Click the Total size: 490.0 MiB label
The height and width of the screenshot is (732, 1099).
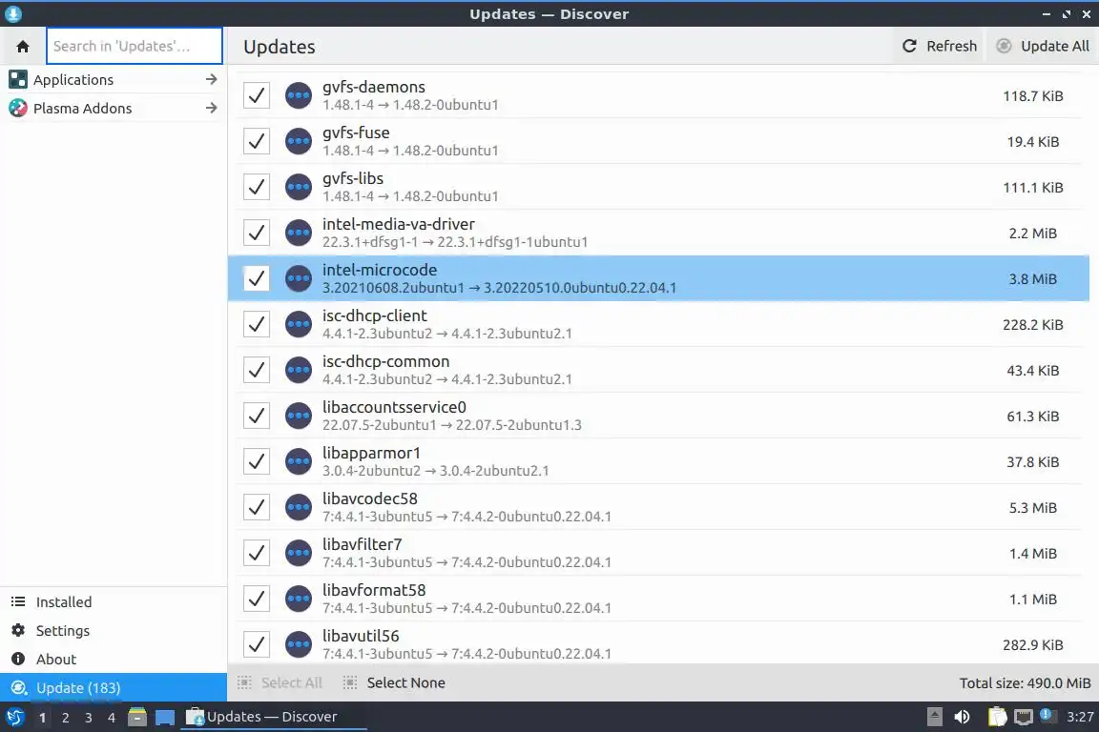point(1025,683)
